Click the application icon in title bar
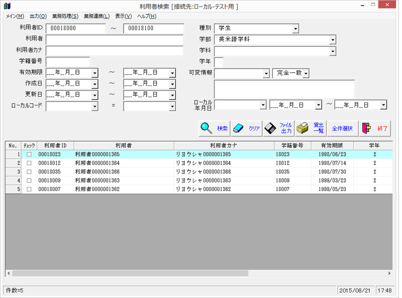Image resolution: width=402 pixels, height=298 pixels. (7, 6)
